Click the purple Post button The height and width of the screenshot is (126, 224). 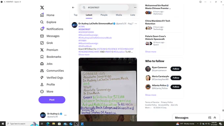click(x=52, y=100)
